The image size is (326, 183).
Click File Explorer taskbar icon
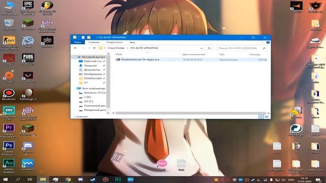(x=43, y=179)
